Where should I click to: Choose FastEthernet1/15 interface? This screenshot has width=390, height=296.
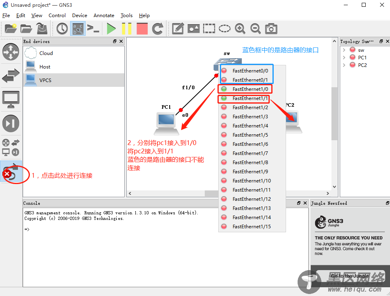tap(252, 227)
